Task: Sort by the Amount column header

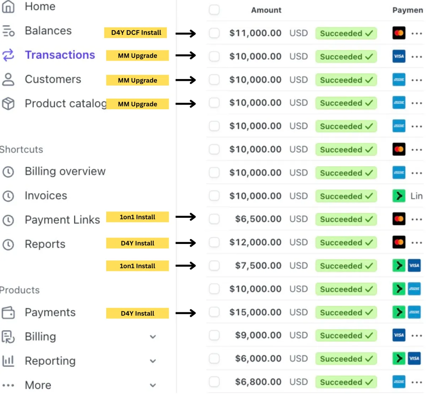Action: click(x=266, y=10)
